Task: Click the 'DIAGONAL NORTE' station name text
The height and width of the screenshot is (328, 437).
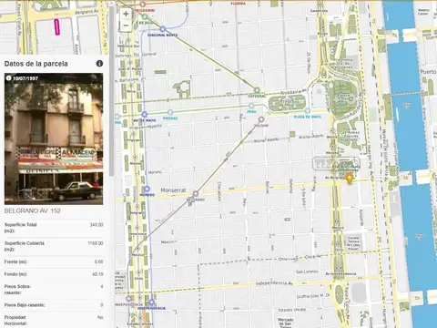Action: [163, 36]
